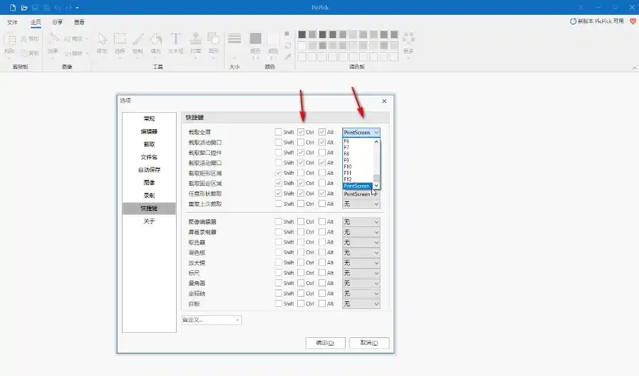The width and height of the screenshot is (639, 376).
Task: Open the 文件 menu
Action: coord(12,22)
